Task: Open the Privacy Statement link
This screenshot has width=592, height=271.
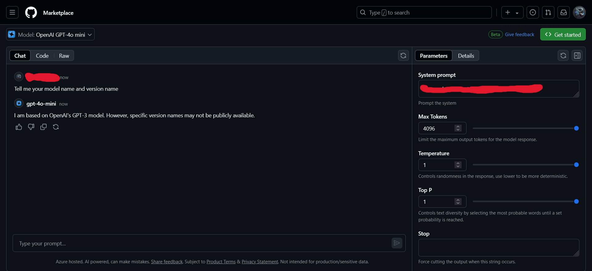Action: coord(260,262)
